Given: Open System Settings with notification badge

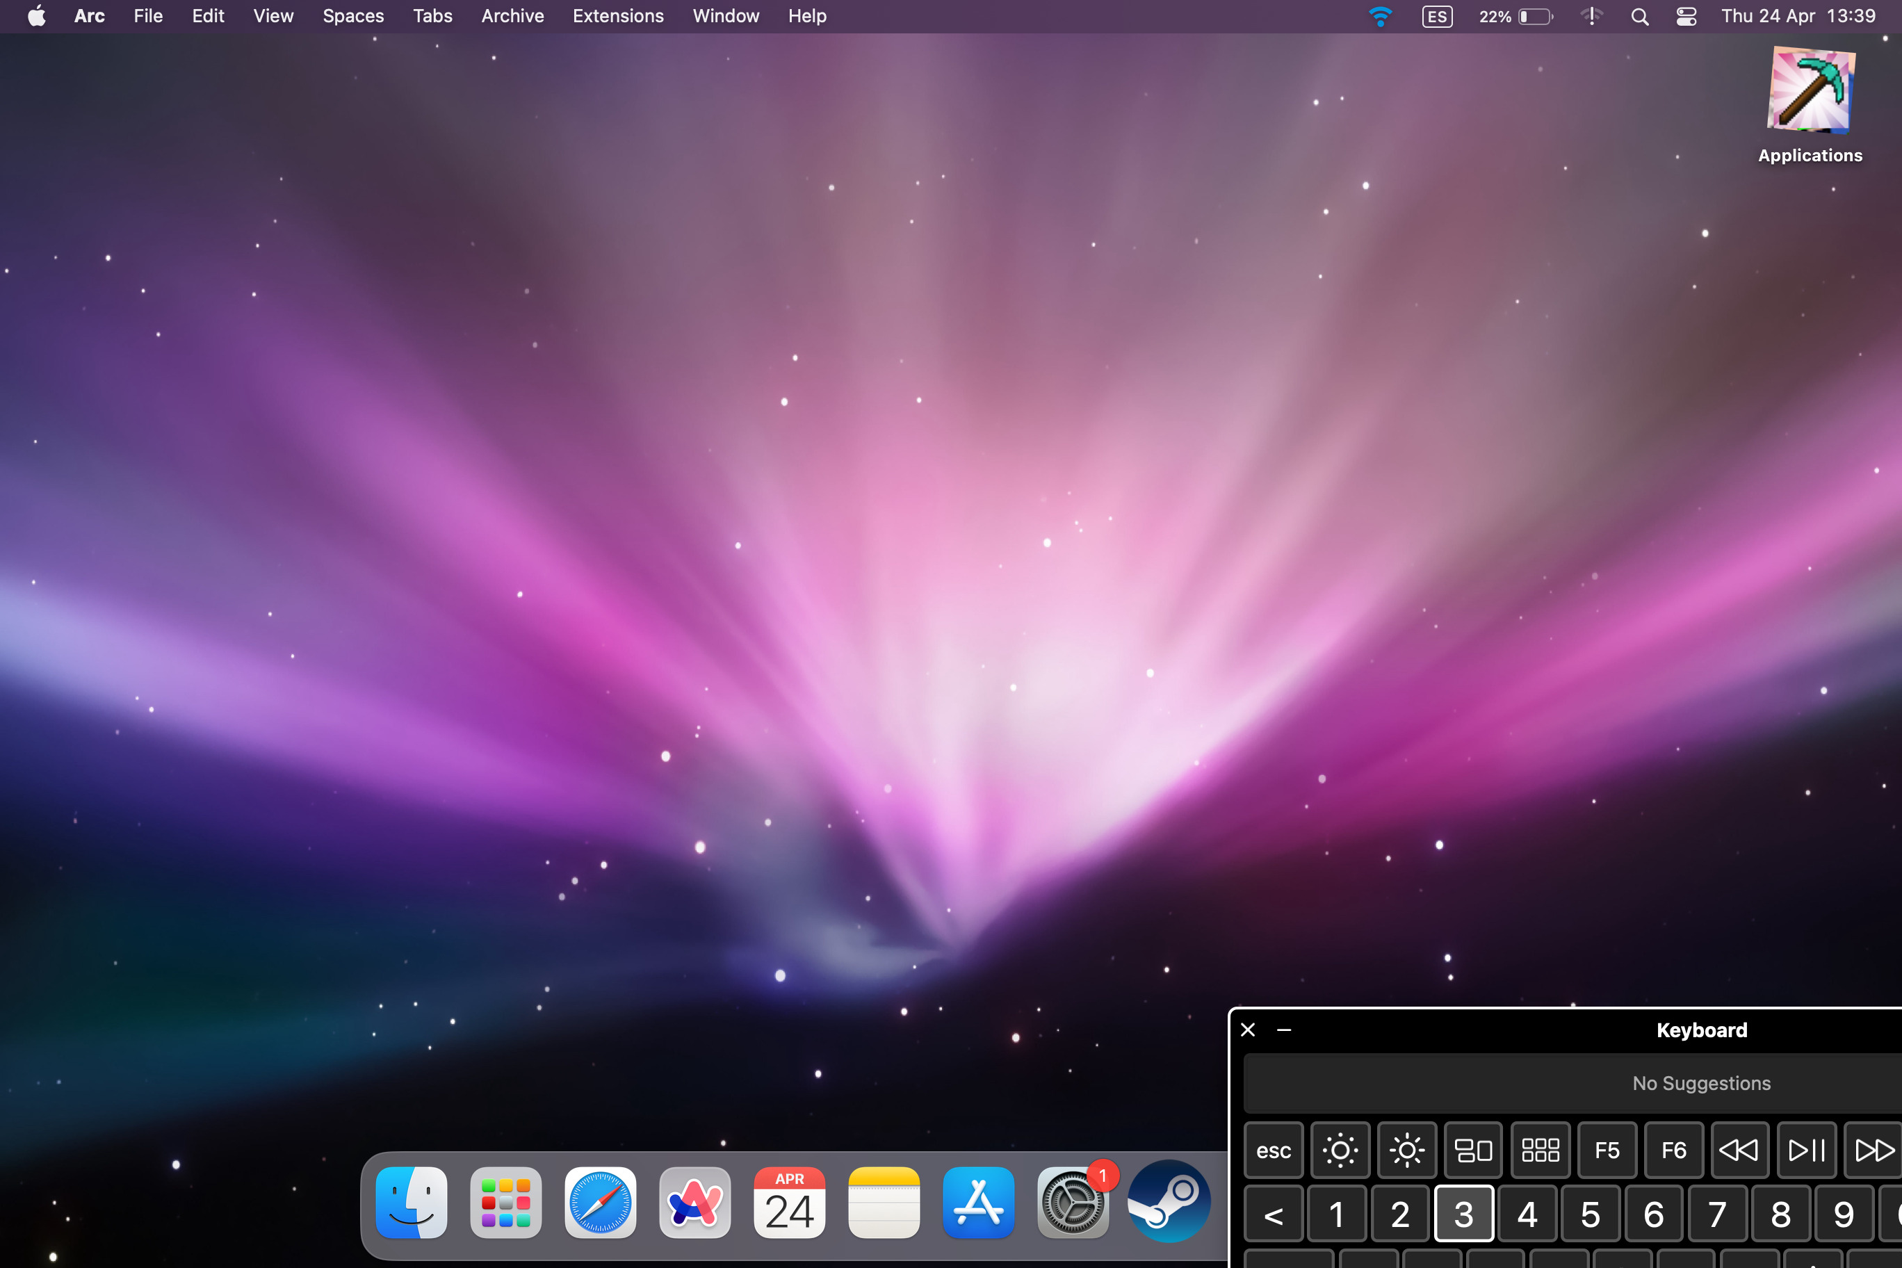Looking at the screenshot, I should click(x=1073, y=1203).
